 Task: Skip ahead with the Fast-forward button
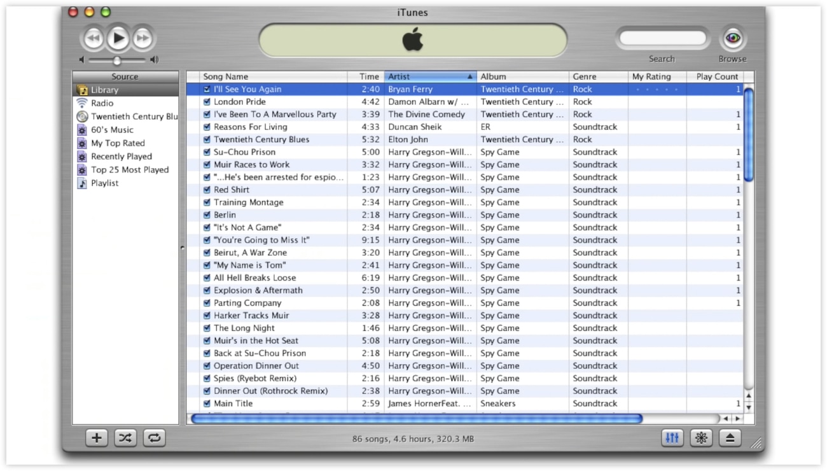(x=142, y=39)
